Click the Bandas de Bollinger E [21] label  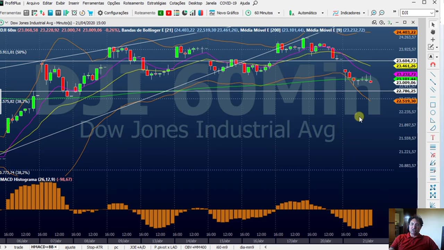pyautogui.click(x=147, y=30)
